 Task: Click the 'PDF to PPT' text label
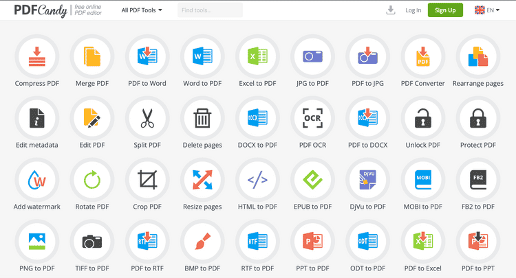click(478, 268)
